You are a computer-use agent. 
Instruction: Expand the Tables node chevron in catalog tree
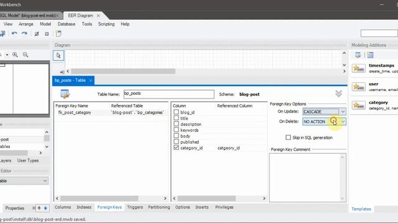click(x=47, y=146)
